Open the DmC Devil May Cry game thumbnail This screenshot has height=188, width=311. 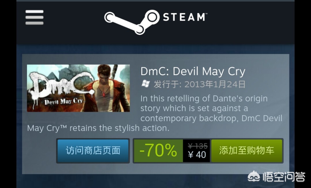point(78,88)
